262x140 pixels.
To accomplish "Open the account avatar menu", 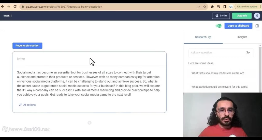I will 257,16.
